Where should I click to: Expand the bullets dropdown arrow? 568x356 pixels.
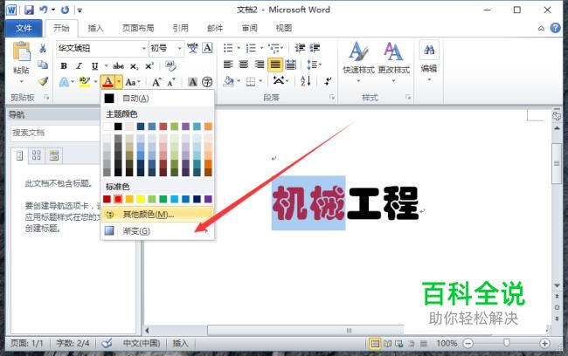click(x=239, y=48)
